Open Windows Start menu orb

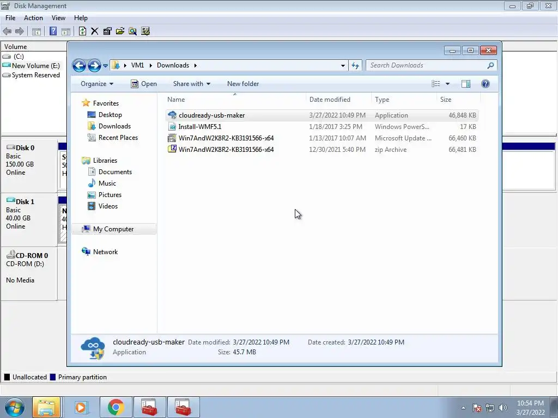pyautogui.click(x=14, y=407)
